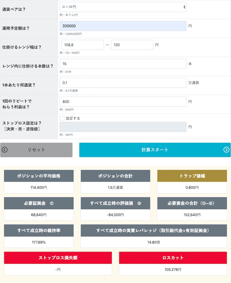Click the 必要証拠金 header
The height and width of the screenshot is (283, 231).
(x=39, y=203)
